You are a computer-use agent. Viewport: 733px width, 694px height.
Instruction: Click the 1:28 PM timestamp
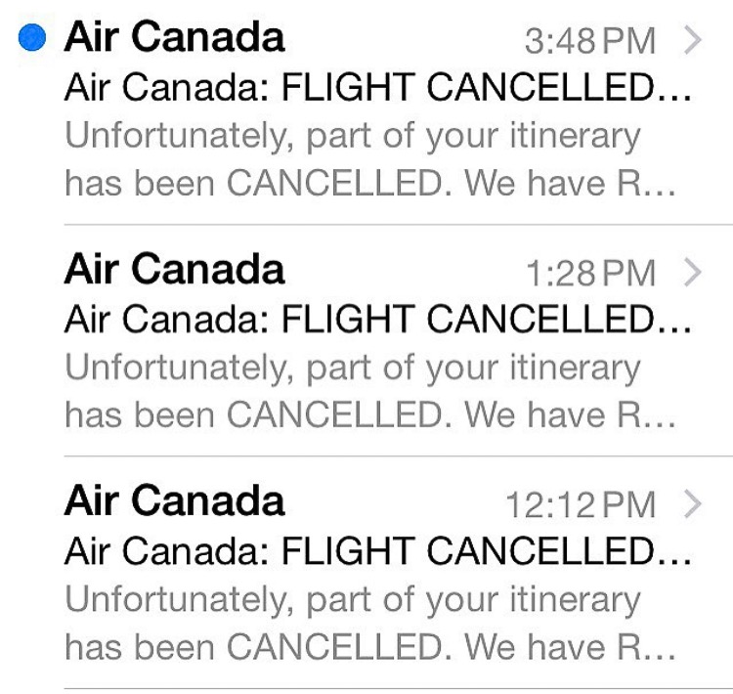[589, 274]
